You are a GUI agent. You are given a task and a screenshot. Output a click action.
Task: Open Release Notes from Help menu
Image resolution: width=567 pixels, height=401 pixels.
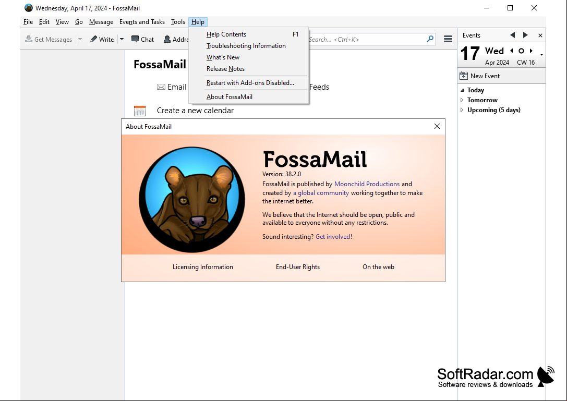click(x=249, y=69)
